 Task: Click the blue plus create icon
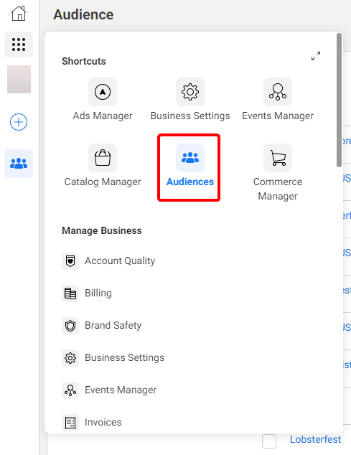pyautogui.click(x=19, y=122)
